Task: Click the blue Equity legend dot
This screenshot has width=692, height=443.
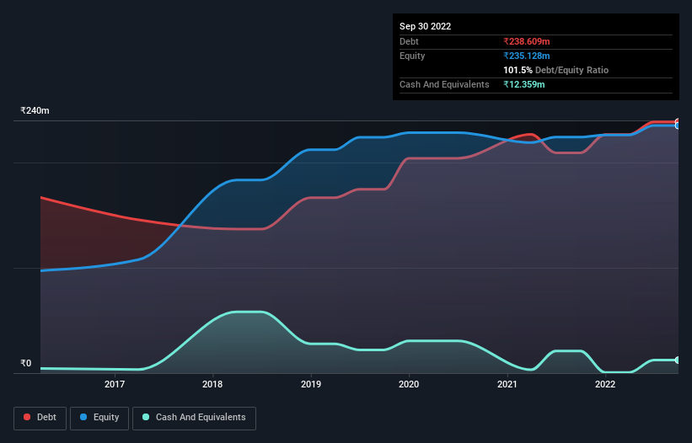Action: [83, 417]
